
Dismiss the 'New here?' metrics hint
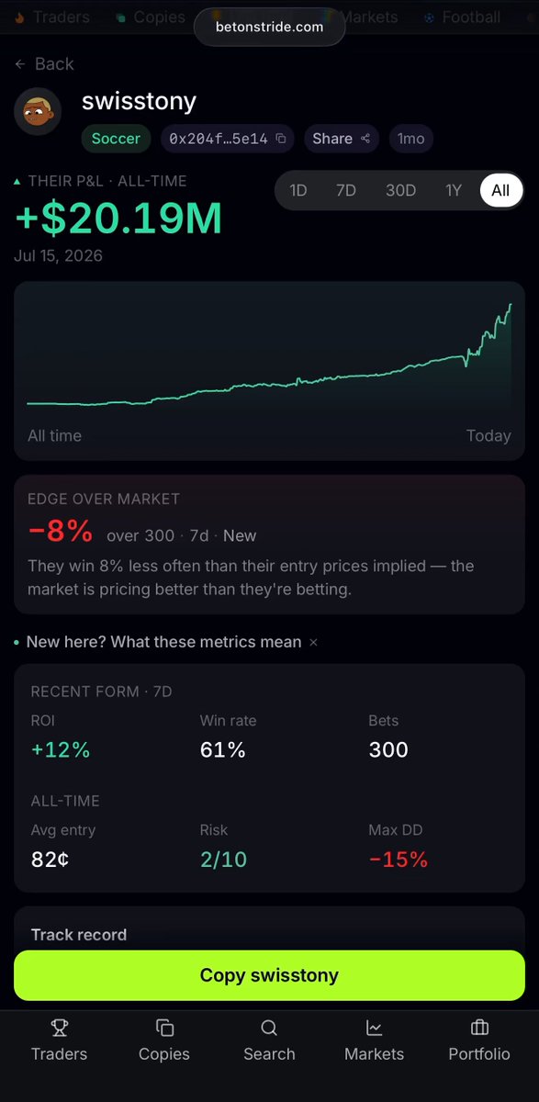(313, 642)
